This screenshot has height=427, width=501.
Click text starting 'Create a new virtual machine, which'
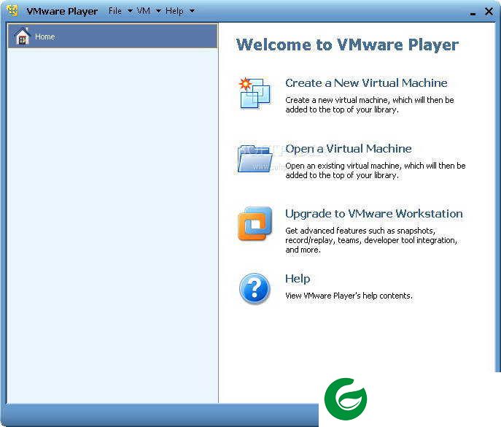point(370,105)
